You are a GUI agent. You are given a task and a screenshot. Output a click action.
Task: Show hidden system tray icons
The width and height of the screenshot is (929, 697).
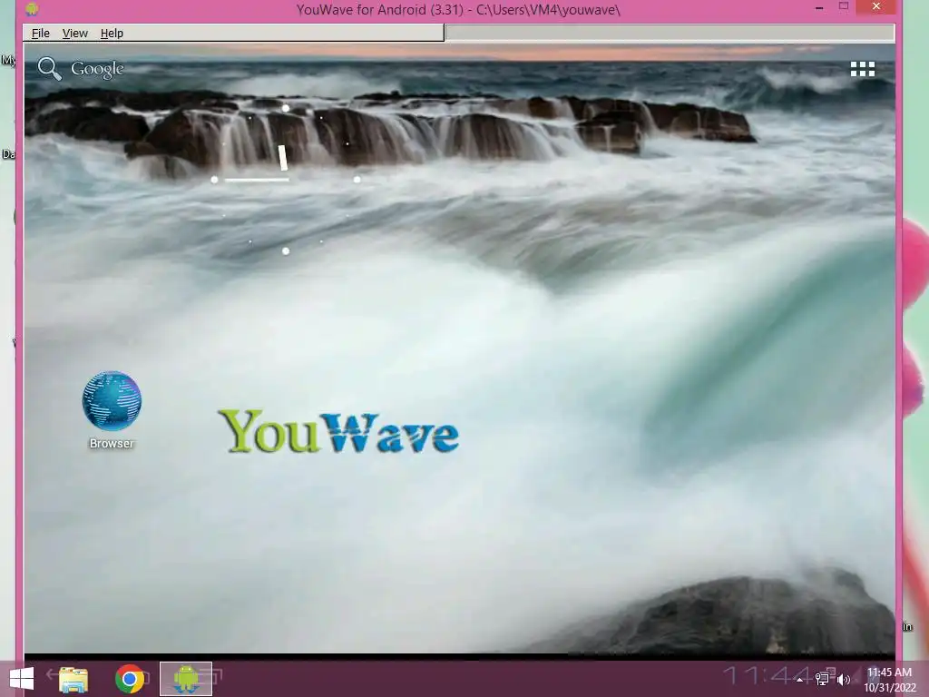(799, 680)
